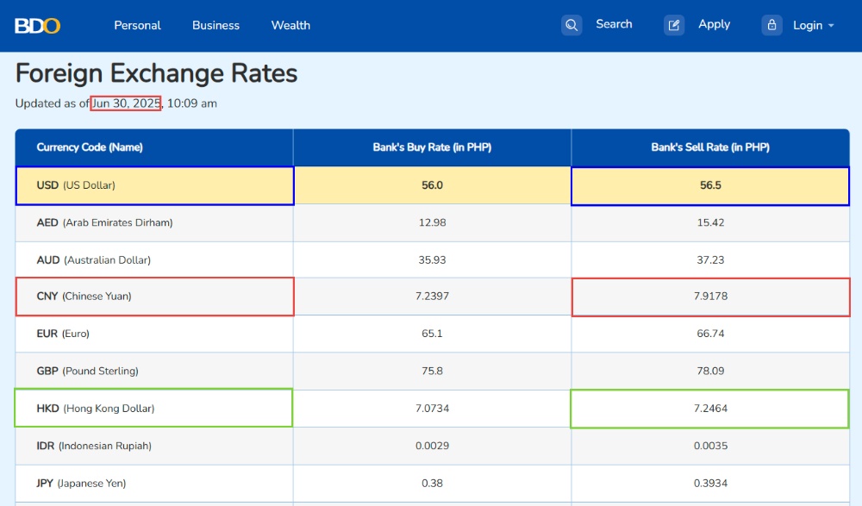Click the CNY sell rate 7.9178
862x506 pixels.
tap(710, 297)
